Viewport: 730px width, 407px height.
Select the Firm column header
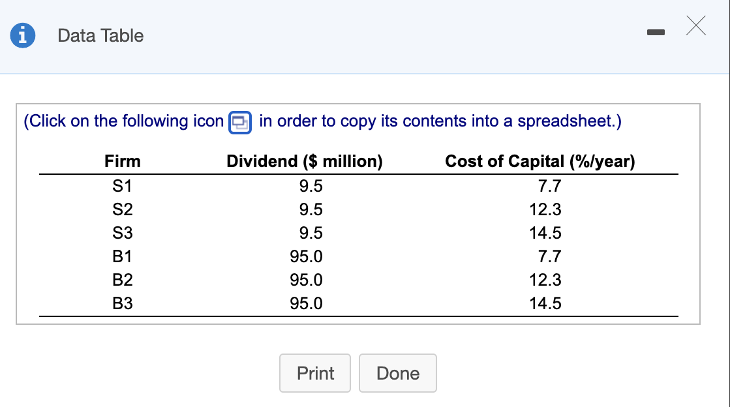[122, 161]
